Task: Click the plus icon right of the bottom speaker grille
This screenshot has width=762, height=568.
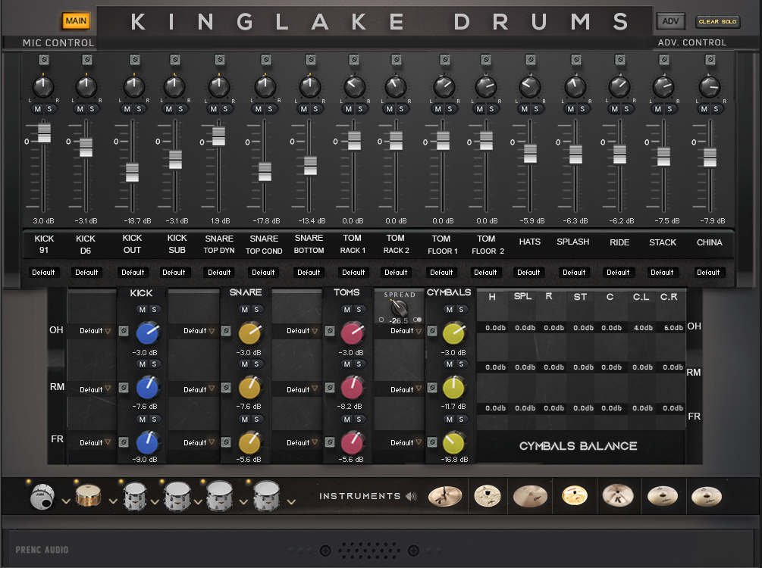Action: [x=413, y=551]
